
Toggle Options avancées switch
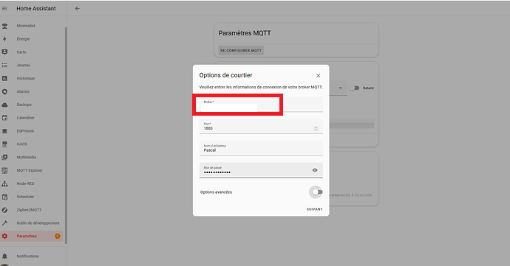click(x=317, y=192)
